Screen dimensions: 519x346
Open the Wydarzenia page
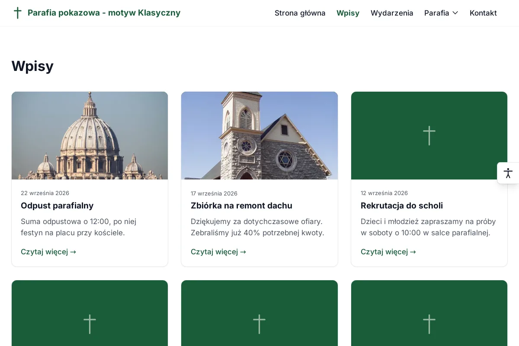point(392,13)
